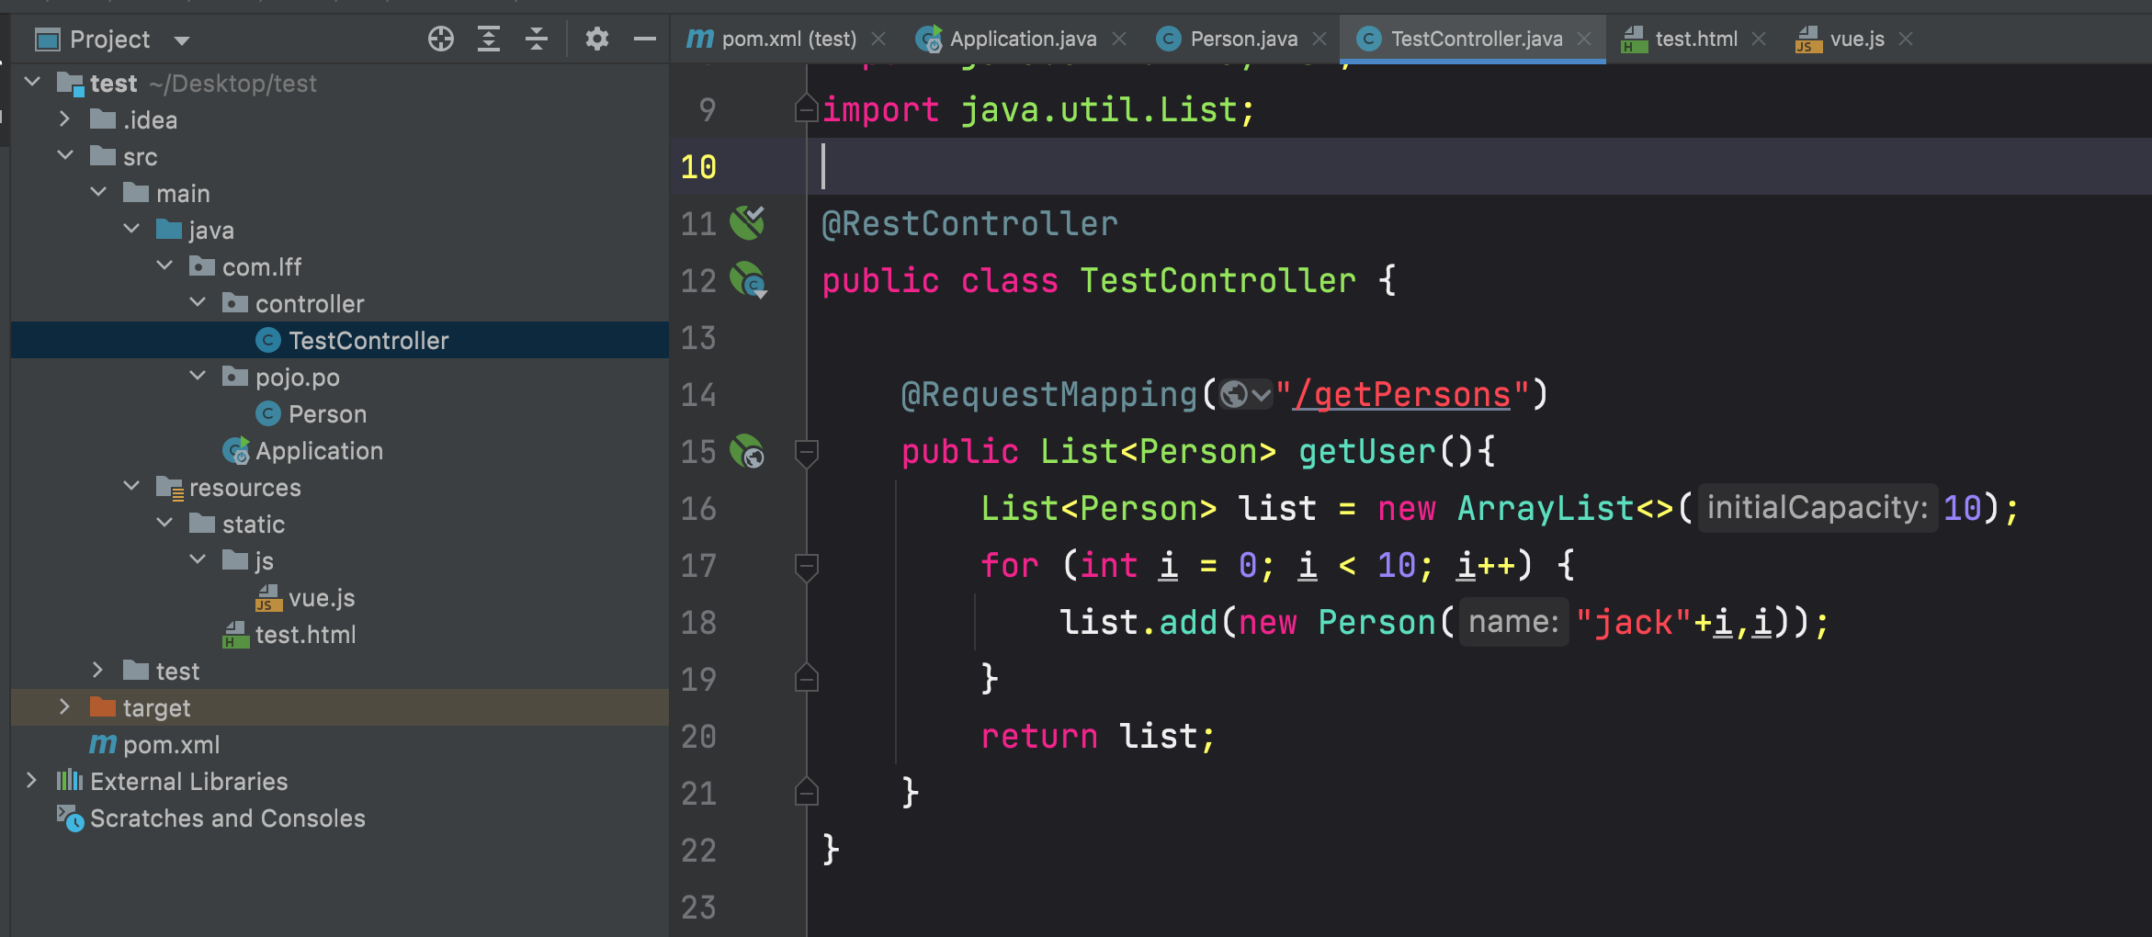The height and width of the screenshot is (937, 2152).
Task: Fold the import block on line 9
Action: 806,109
